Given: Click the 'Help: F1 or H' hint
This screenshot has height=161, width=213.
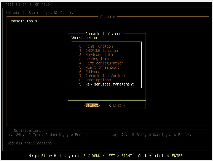Looking at the screenshot, I should click(42, 156).
